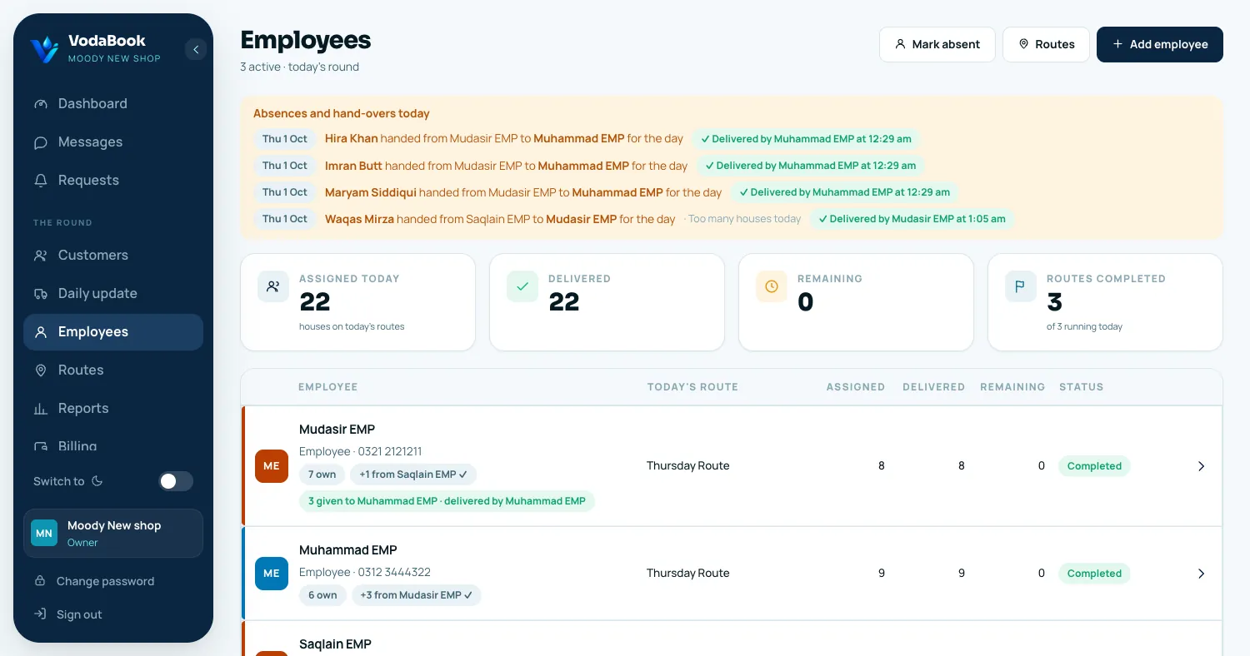
Task: Click the Completed status badge for Mudasir EMP
Action: pos(1094,466)
